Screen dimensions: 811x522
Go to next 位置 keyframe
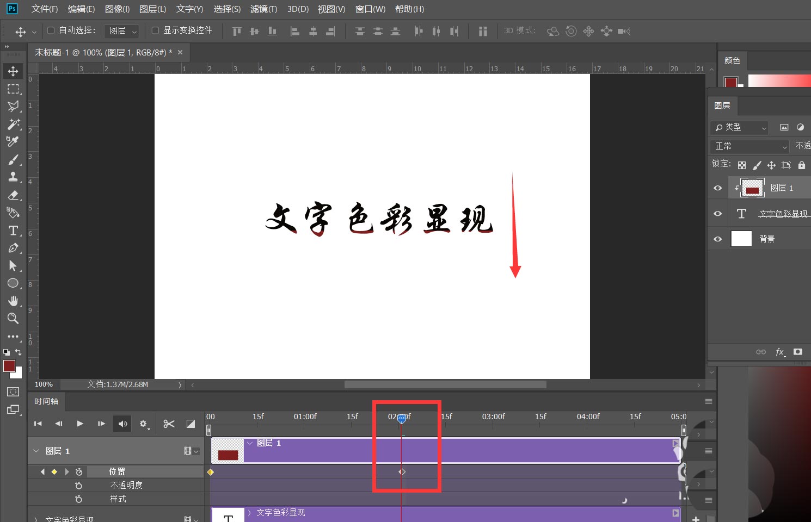pyautogui.click(x=67, y=472)
